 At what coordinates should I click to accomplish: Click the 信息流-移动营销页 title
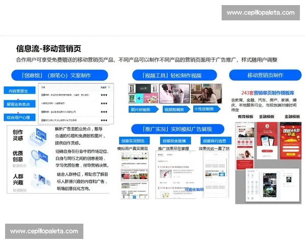pyautogui.click(x=49, y=48)
